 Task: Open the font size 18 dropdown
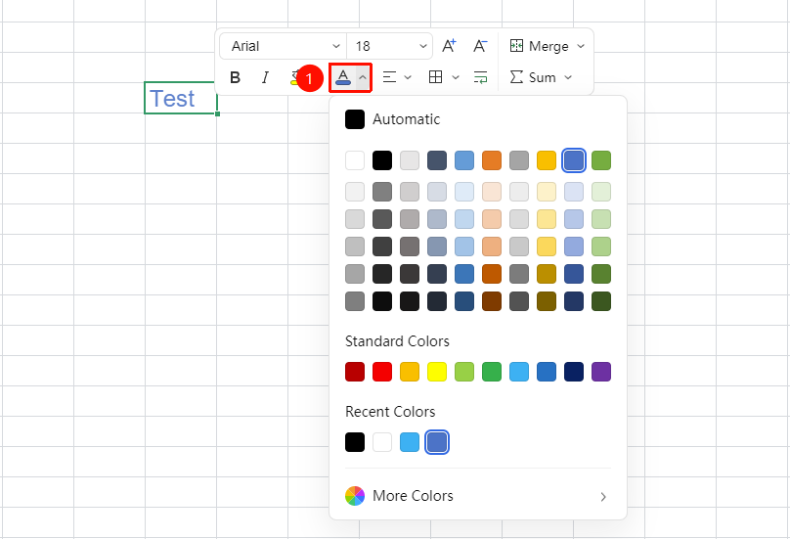tap(390, 46)
